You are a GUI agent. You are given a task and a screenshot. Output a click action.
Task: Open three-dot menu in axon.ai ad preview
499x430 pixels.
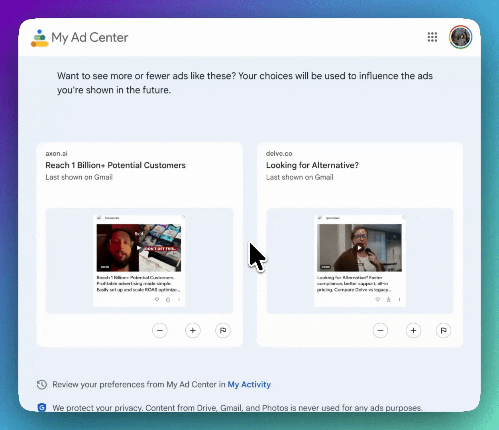click(179, 299)
